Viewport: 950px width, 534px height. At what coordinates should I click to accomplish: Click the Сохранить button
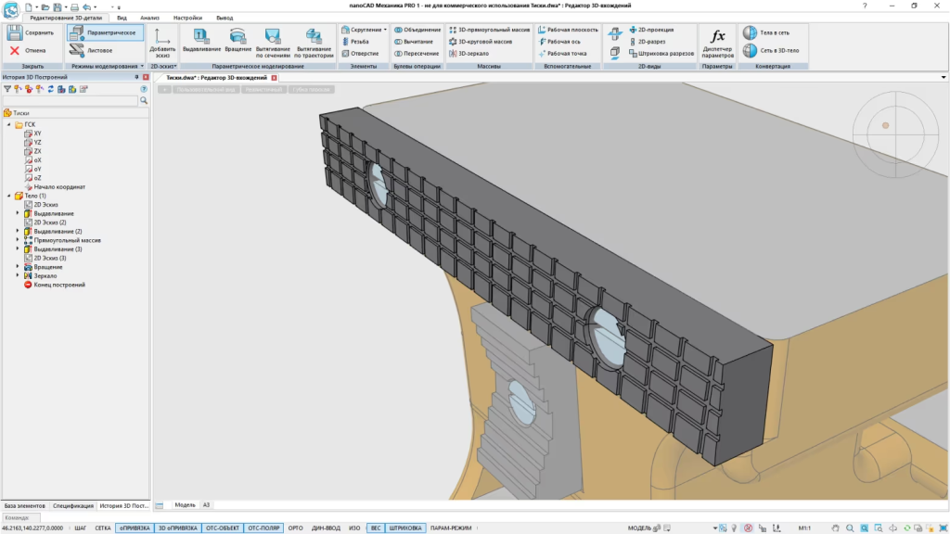(x=32, y=32)
